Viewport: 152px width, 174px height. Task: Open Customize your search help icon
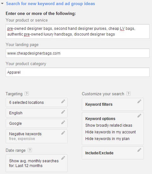pos(128,94)
